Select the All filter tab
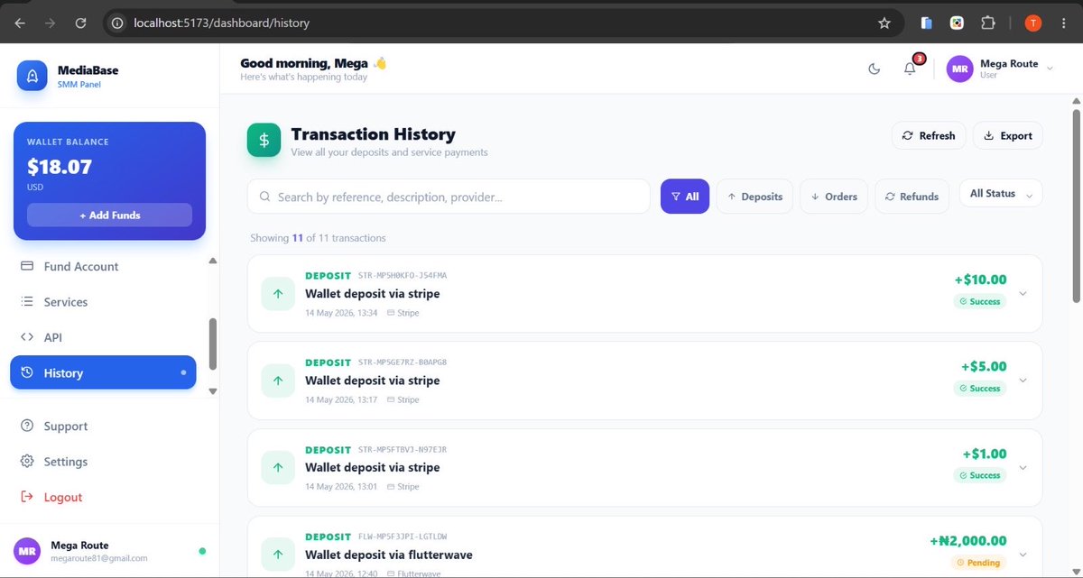1083x578 pixels. pos(685,196)
